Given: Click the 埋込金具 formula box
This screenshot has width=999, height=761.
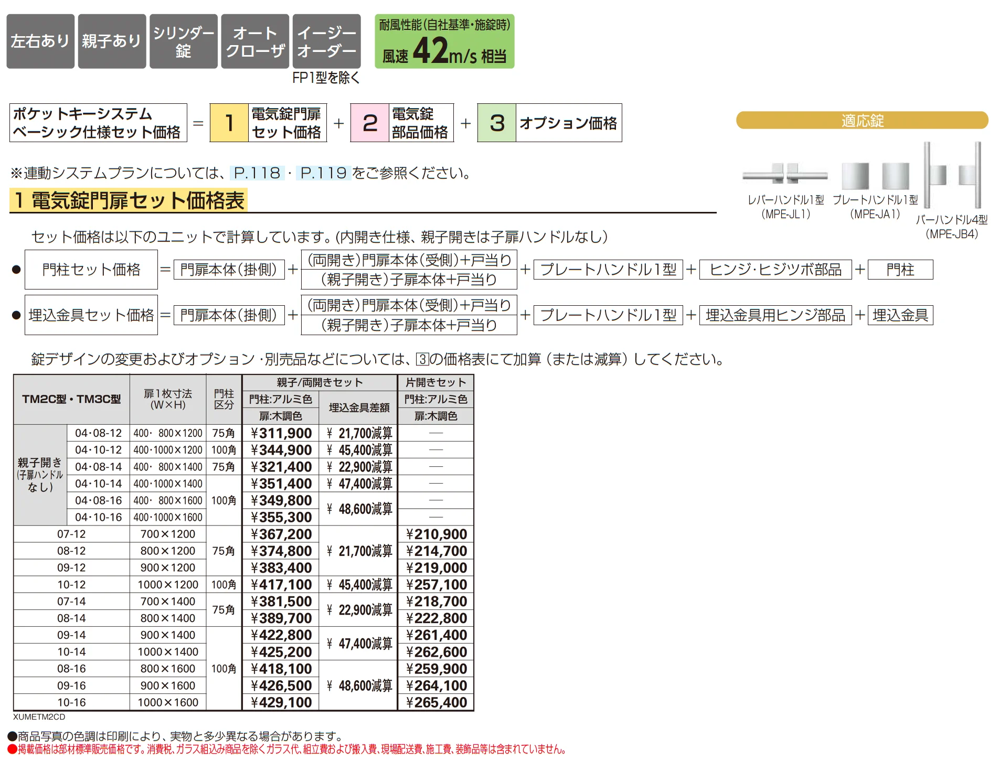Looking at the screenshot, I should pyautogui.click(x=900, y=315).
